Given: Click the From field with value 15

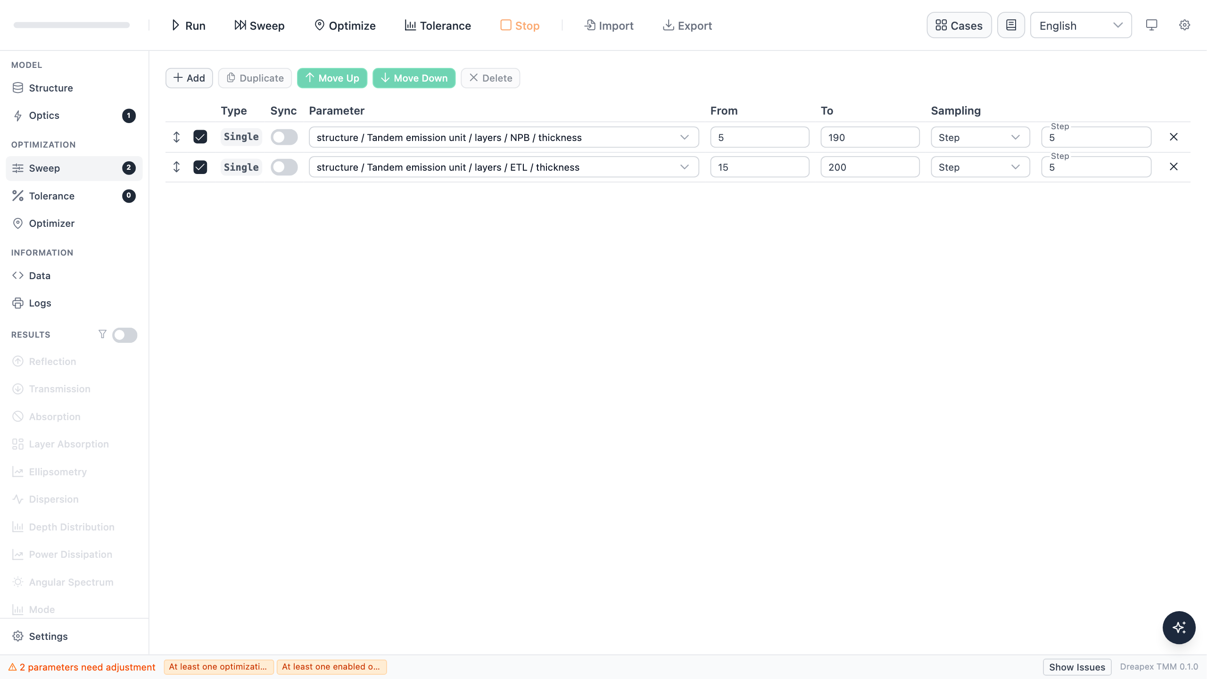Looking at the screenshot, I should point(760,167).
